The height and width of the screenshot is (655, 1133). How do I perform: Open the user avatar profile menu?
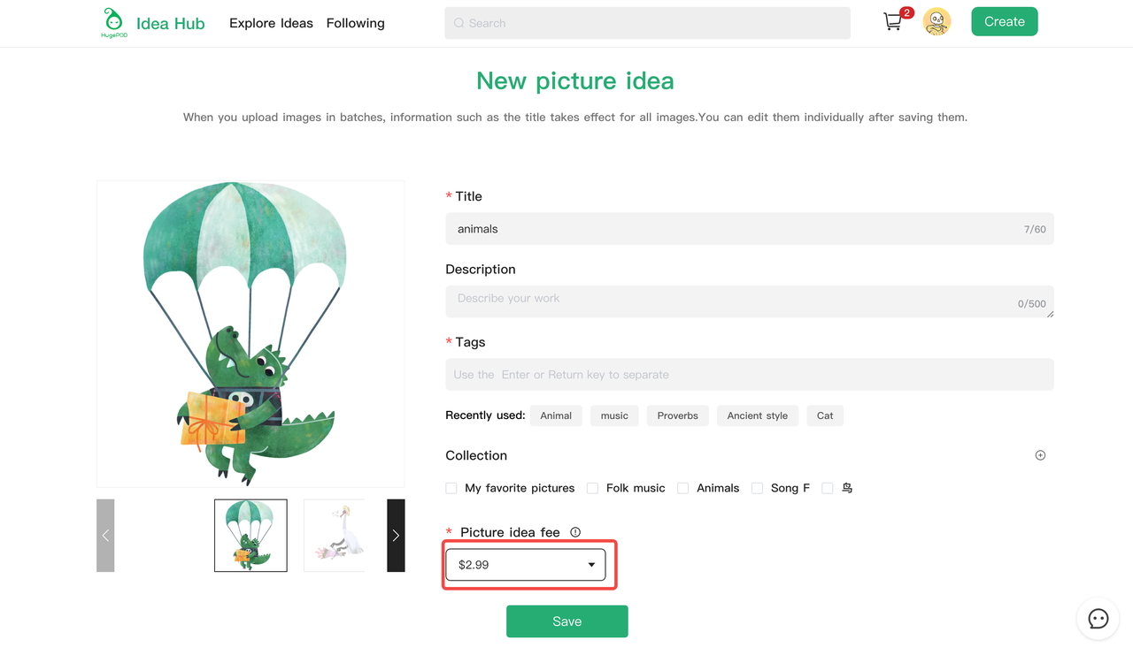tap(936, 22)
